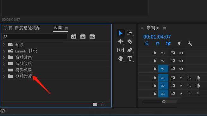The width and height of the screenshot is (207, 116).
Task: Toggle insert sequences as nests icon
Action: [147, 44]
